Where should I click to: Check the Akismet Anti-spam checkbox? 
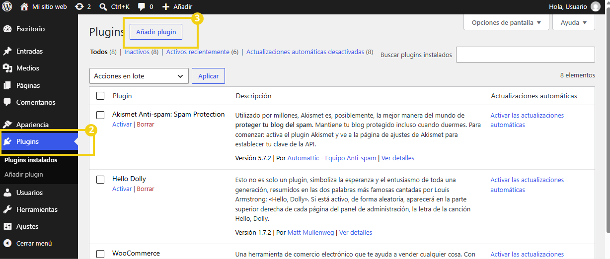100,115
